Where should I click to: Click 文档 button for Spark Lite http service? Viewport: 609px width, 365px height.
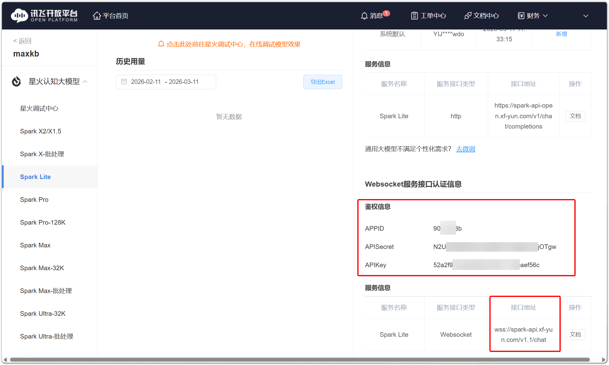575,116
